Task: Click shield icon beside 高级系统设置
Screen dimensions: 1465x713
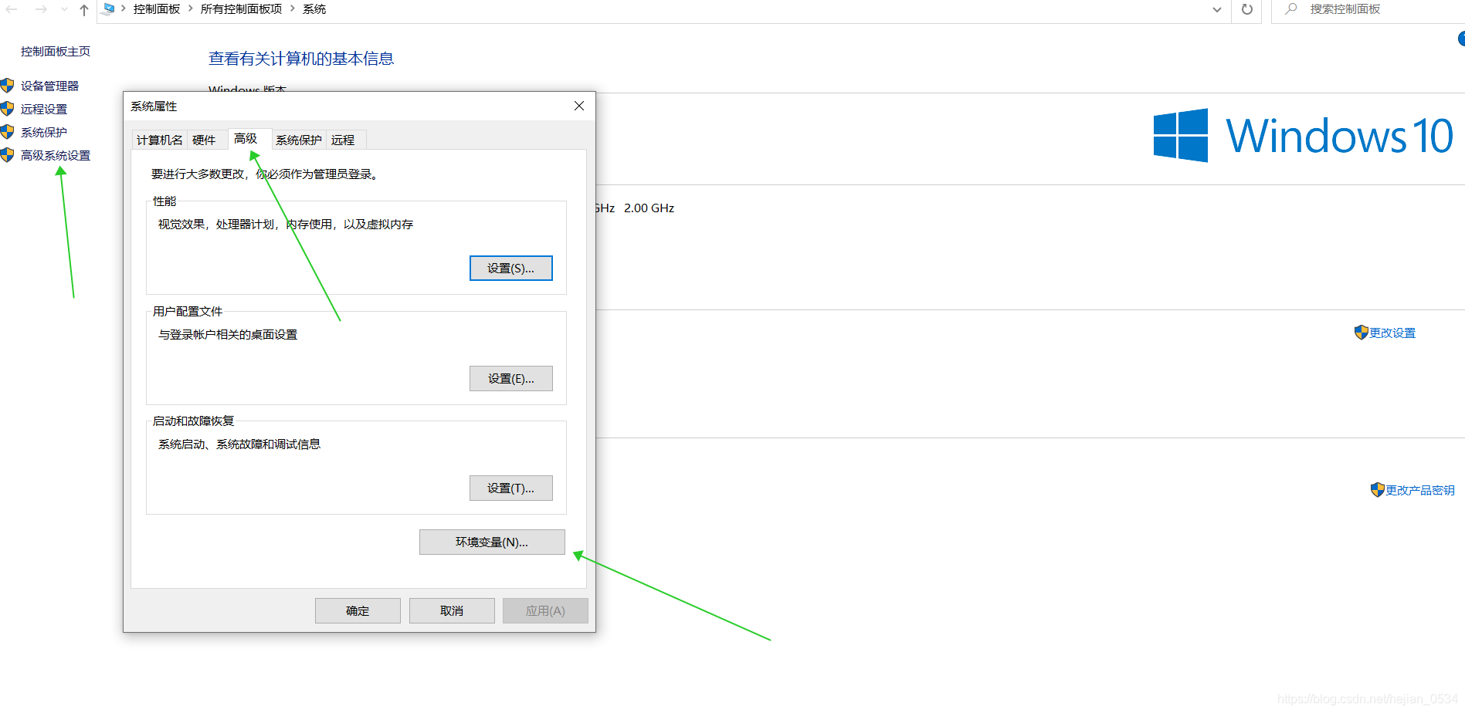Action: pyautogui.click(x=8, y=155)
